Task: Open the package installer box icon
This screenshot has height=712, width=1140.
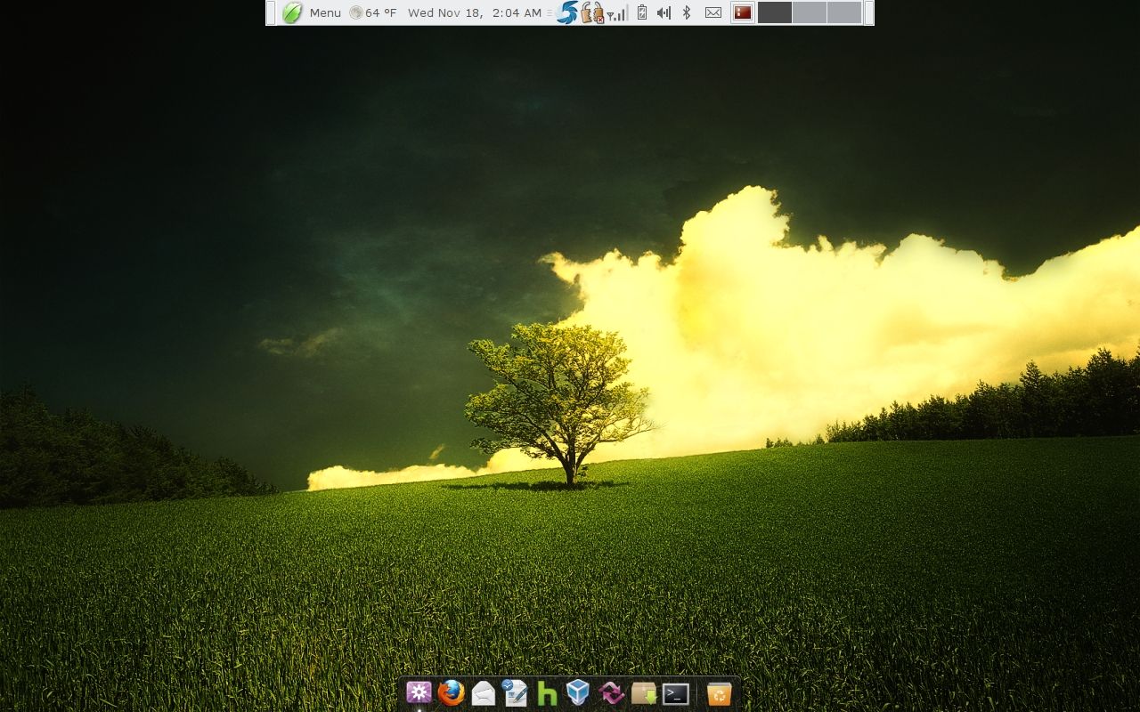Action: [644, 692]
